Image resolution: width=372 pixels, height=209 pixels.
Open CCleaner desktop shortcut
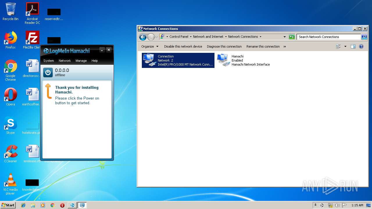10,154
